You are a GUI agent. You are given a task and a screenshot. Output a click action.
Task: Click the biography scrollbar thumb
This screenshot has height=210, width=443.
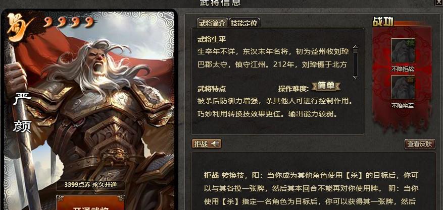click(x=355, y=51)
